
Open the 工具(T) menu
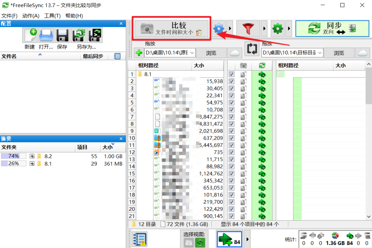pyautogui.click(x=52, y=16)
